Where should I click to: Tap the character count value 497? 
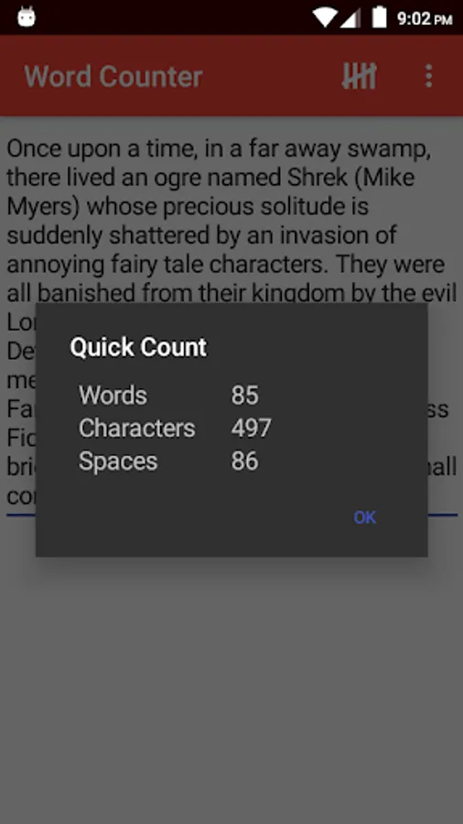pyautogui.click(x=251, y=428)
